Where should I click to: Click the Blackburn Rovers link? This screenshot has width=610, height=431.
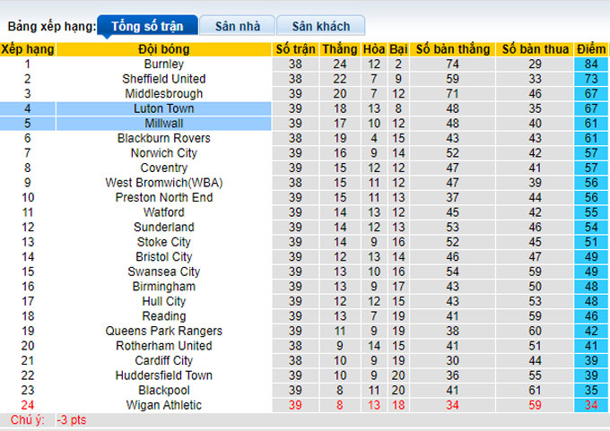[163, 138]
